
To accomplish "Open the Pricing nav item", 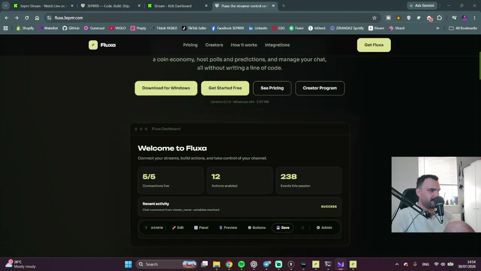I will tap(190, 45).
